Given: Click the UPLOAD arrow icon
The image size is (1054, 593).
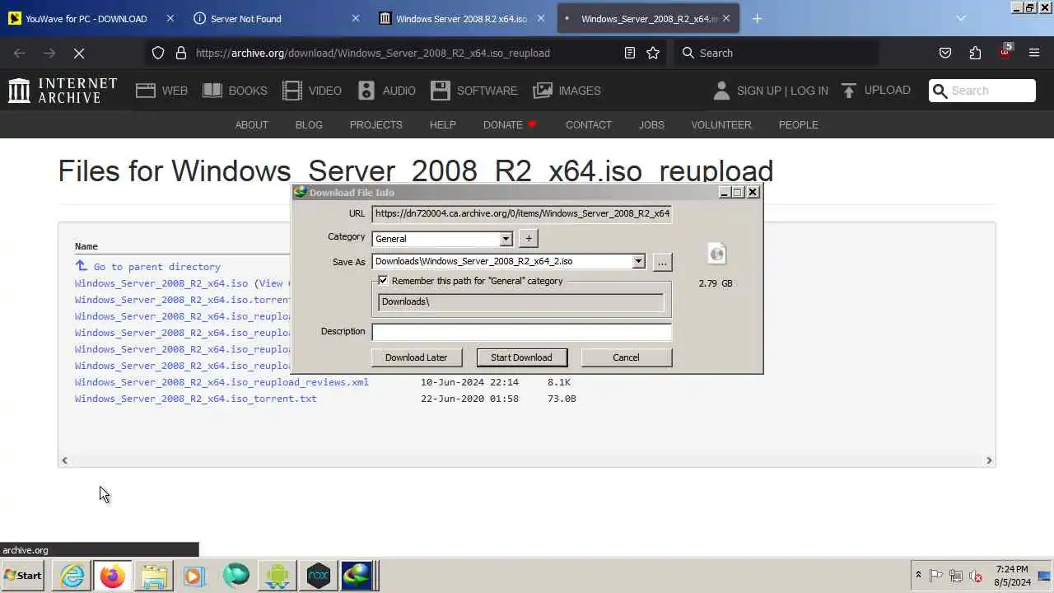Looking at the screenshot, I should 849,91.
